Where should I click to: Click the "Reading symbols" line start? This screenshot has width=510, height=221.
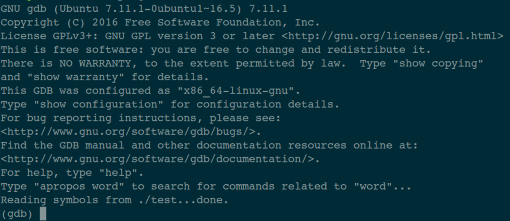[x=50, y=200]
